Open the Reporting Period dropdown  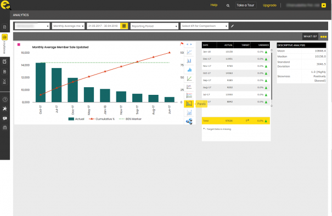pyautogui.click(x=154, y=26)
